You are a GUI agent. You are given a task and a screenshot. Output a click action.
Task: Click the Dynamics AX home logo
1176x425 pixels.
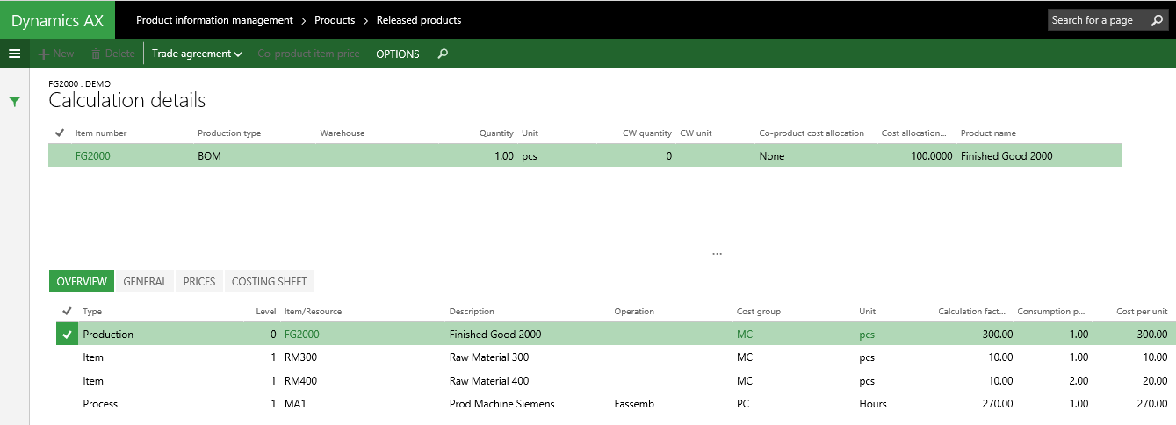57,20
